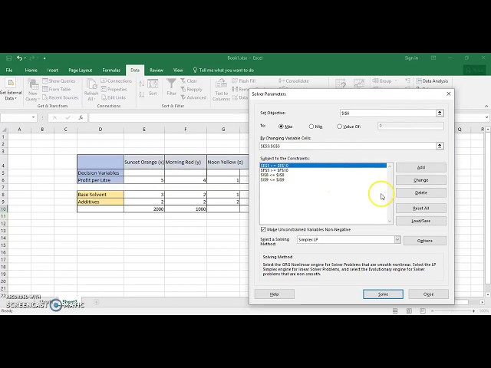Collapse the ribbon with the chevron
Viewport: 491px width, 368px height.
pos(486,106)
